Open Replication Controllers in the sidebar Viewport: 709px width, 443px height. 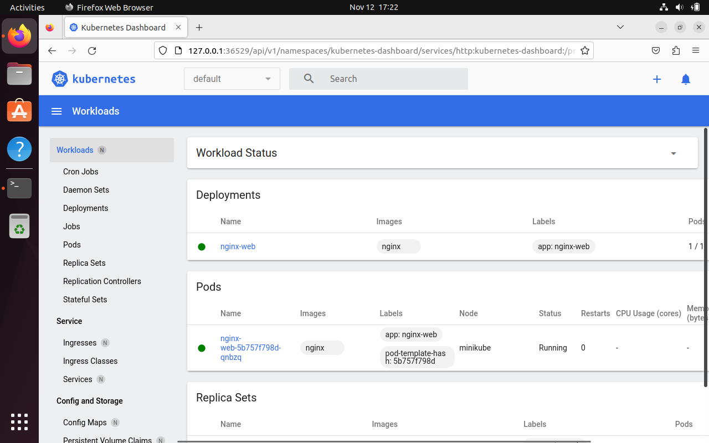[x=102, y=281]
